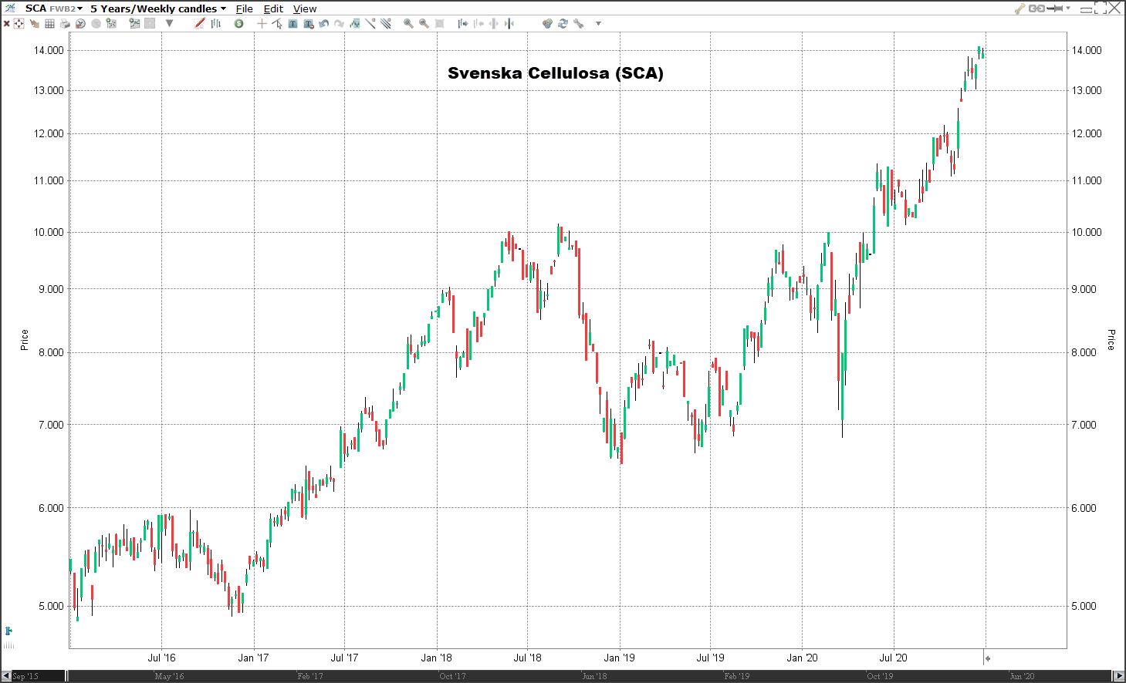Click the grayed-out circle icon in toolbar
The width and height of the screenshot is (1126, 683).
tap(96, 24)
